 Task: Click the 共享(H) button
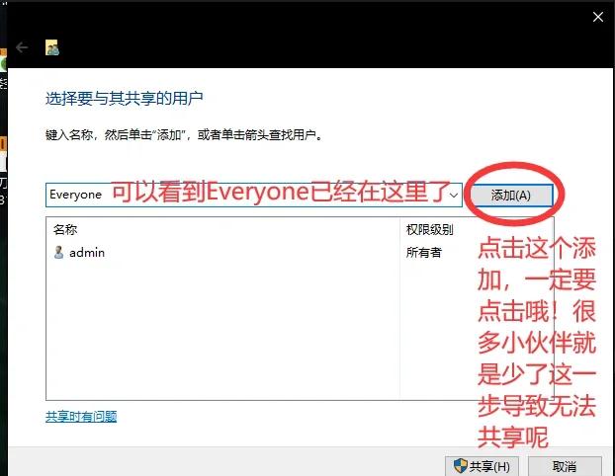tap(482, 466)
